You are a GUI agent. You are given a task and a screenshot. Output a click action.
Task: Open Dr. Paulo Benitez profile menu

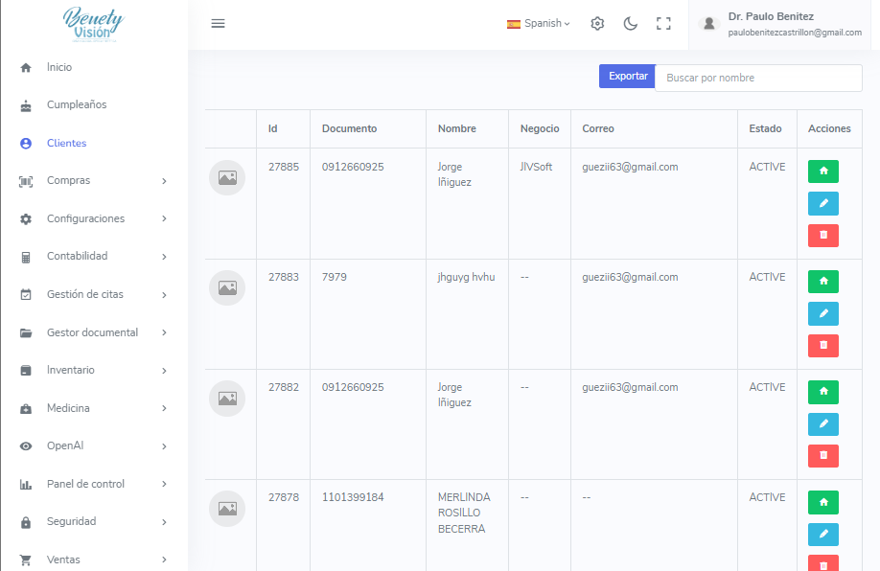[x=783, y=24]
